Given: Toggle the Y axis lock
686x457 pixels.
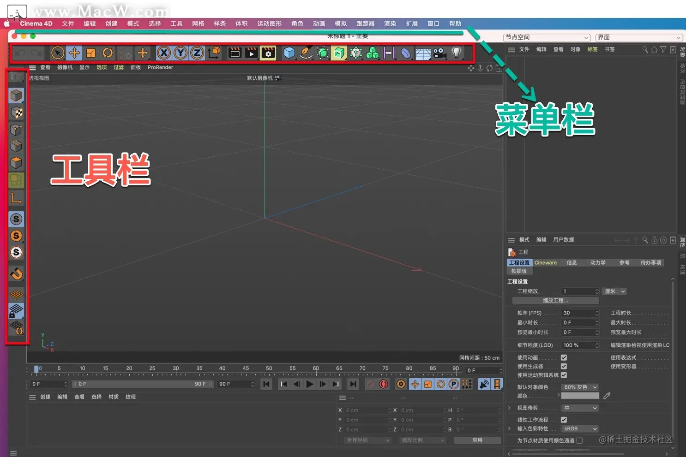Looking at the screenshot, I should point(181,53).
